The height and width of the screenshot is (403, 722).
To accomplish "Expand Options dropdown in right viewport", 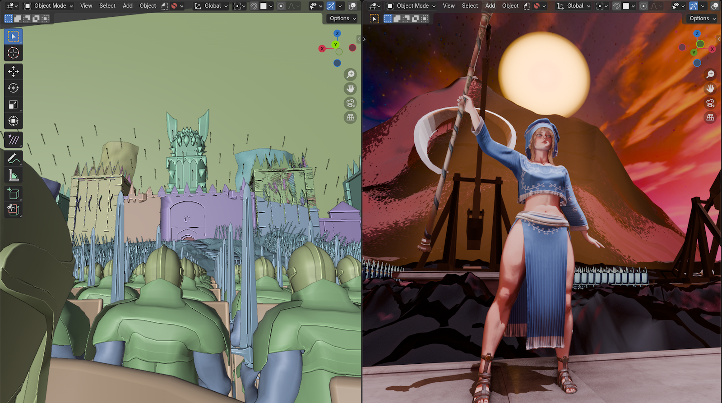I will tap(703, 18).
